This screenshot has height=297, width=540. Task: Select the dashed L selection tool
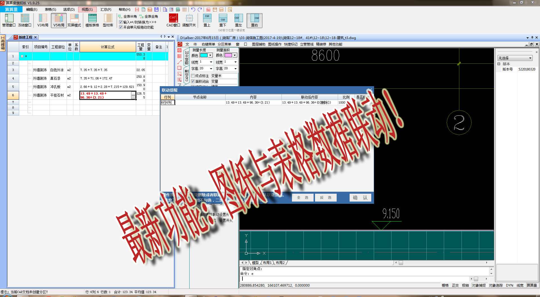tap(179, 74)
